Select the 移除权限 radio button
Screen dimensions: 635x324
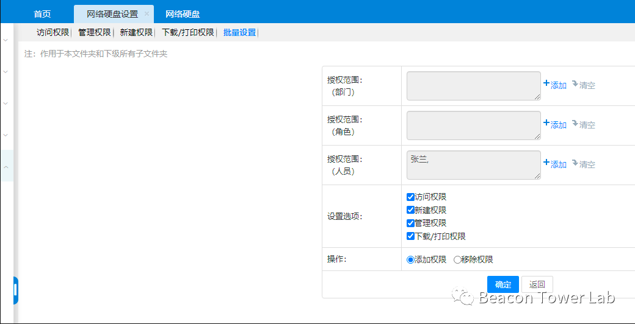pyautogui.click(x=457, y=260)
